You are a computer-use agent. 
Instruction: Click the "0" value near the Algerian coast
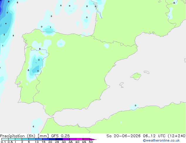[x=136, y=105]
